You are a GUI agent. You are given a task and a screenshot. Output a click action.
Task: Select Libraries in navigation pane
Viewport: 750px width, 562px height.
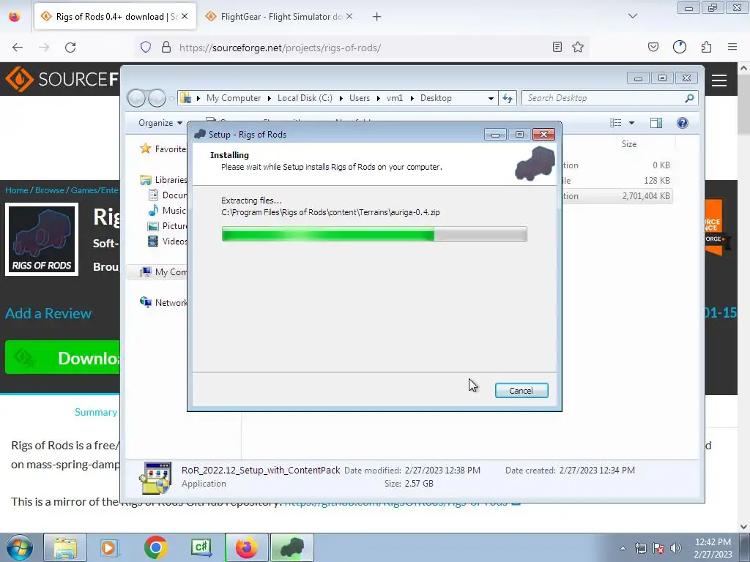click(163, 180)
